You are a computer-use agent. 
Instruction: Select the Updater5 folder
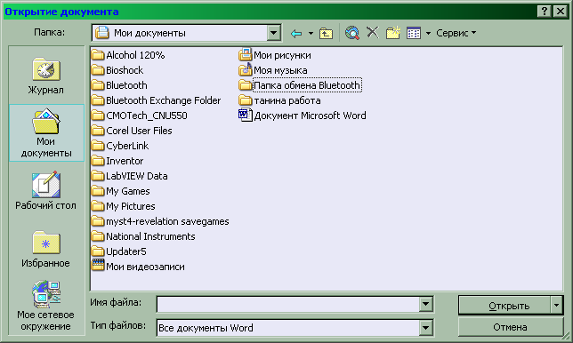pyautogui.click(x=119, y=251)
